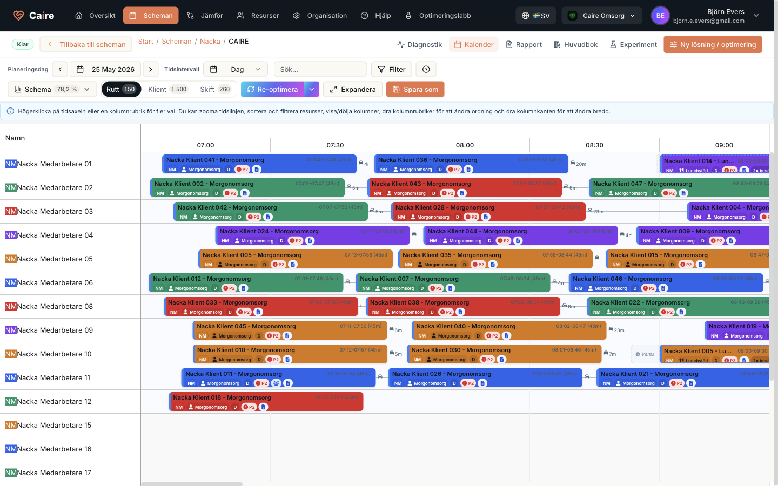The height and width of the screenshot is (486, 778).
Task: Click the Re-optimera button
Action: tap(272, 89)
